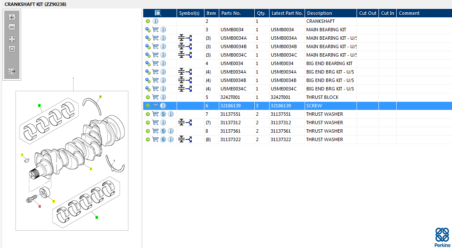Click the gear icon for 31137561

tap(148, 131)
